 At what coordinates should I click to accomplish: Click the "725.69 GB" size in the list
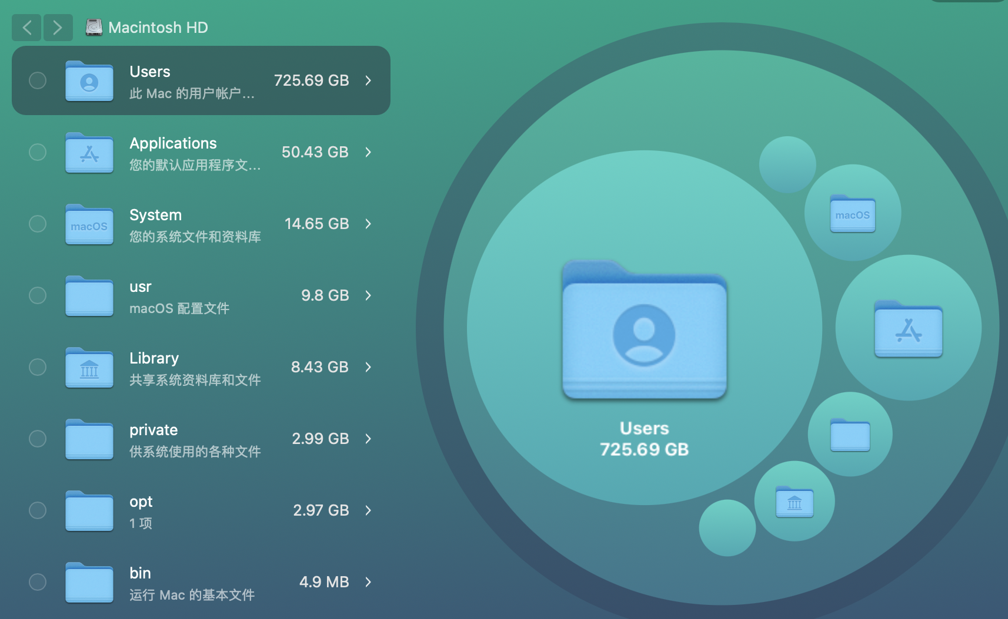(x=312, y=80)
